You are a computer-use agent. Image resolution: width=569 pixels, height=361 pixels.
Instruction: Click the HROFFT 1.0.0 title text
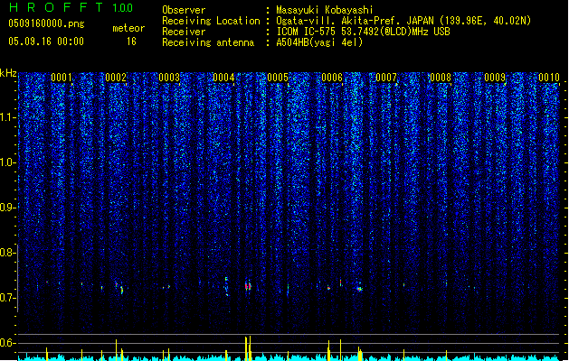(71, 7)
